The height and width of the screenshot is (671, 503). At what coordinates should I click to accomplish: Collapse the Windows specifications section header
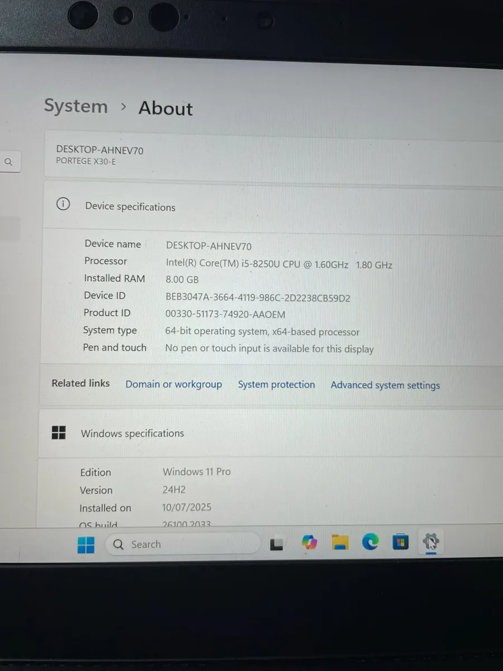coord(270,433)
